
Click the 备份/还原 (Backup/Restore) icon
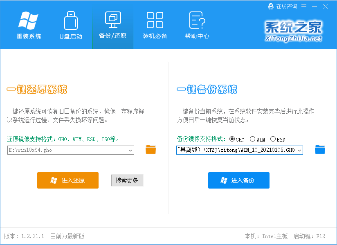coord(113,25)
